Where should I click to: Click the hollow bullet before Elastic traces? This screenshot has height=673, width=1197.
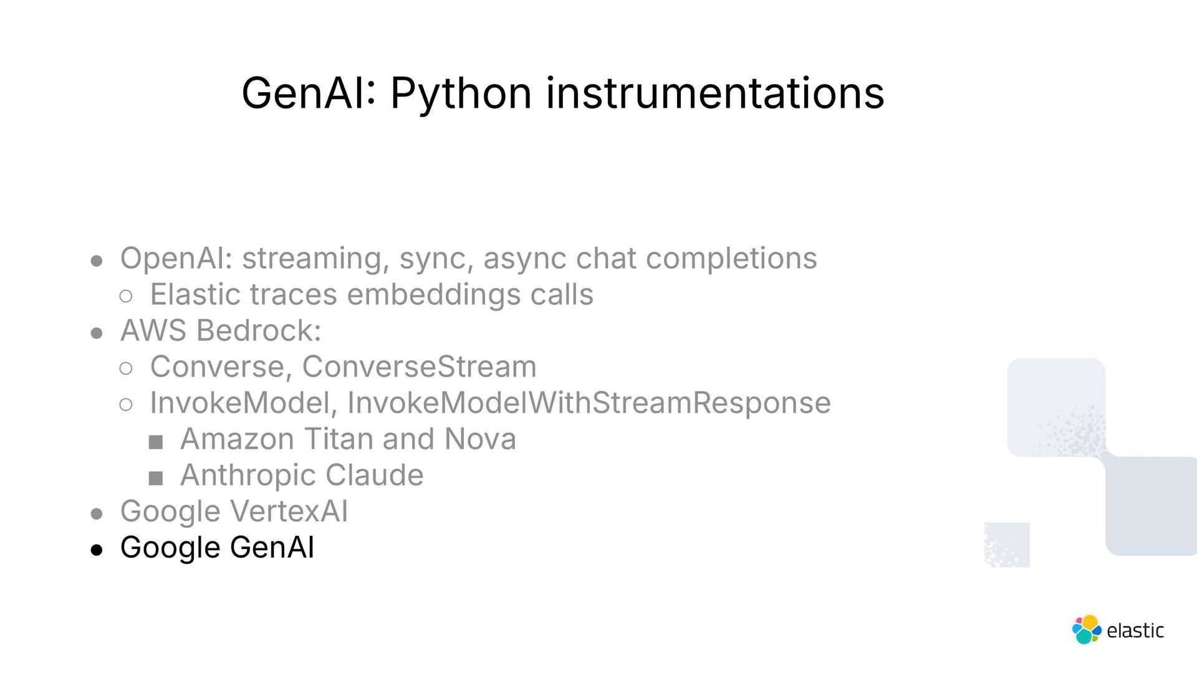pos(126,296)
